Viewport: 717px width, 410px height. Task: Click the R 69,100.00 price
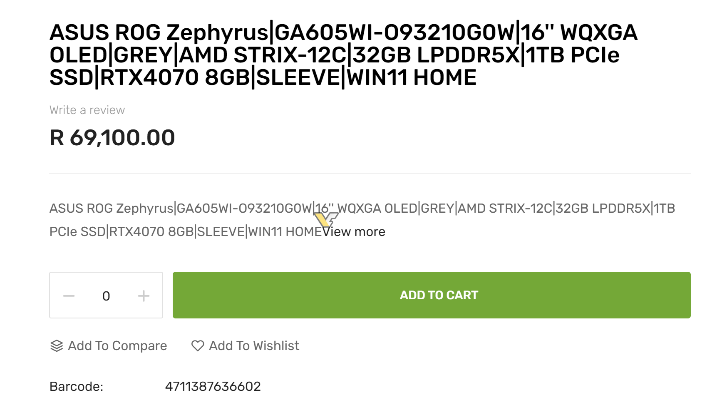click(112, 138)
